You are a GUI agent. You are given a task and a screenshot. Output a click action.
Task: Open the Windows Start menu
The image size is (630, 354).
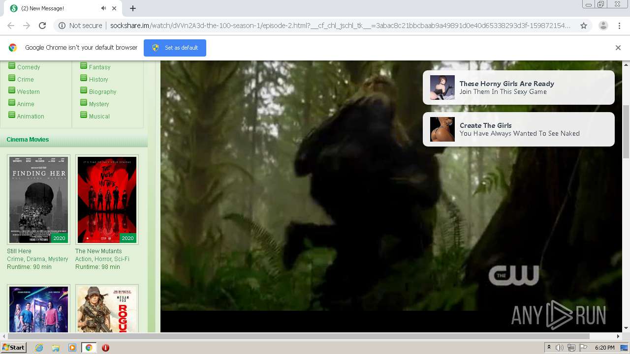coord(14,348)
